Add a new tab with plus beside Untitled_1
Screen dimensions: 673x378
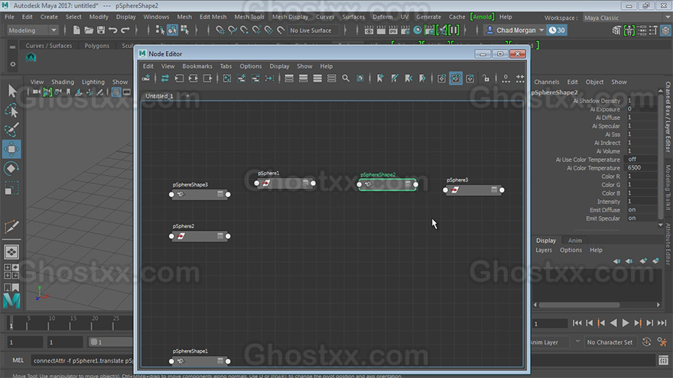pyautogui.click(x=187, y=95)
